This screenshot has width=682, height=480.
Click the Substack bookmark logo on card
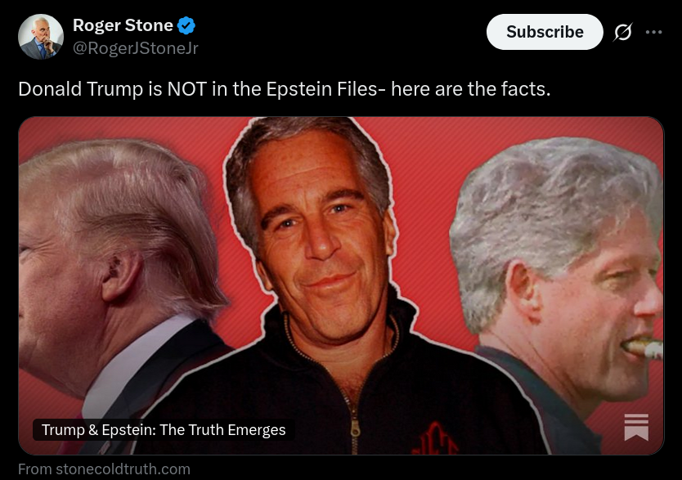(x=636, y=427)
